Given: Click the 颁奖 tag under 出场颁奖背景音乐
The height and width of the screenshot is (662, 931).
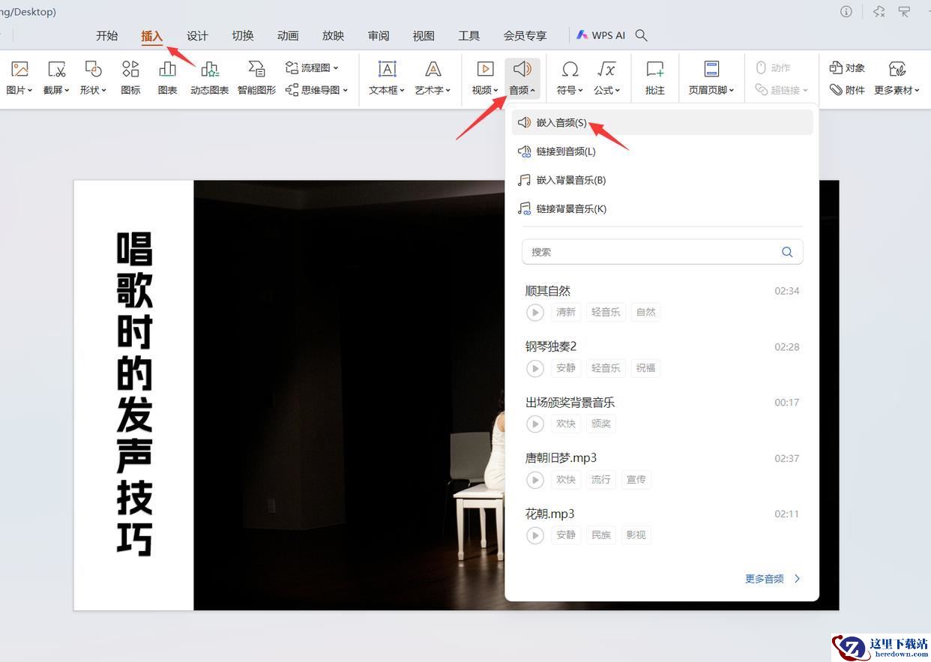Looking at the screenshot, I should pyautogui.click(x=601, y=424).
